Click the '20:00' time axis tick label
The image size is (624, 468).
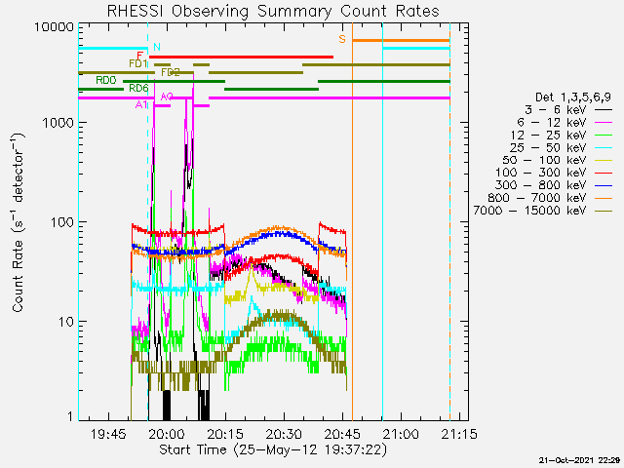[x=167, y=434]
